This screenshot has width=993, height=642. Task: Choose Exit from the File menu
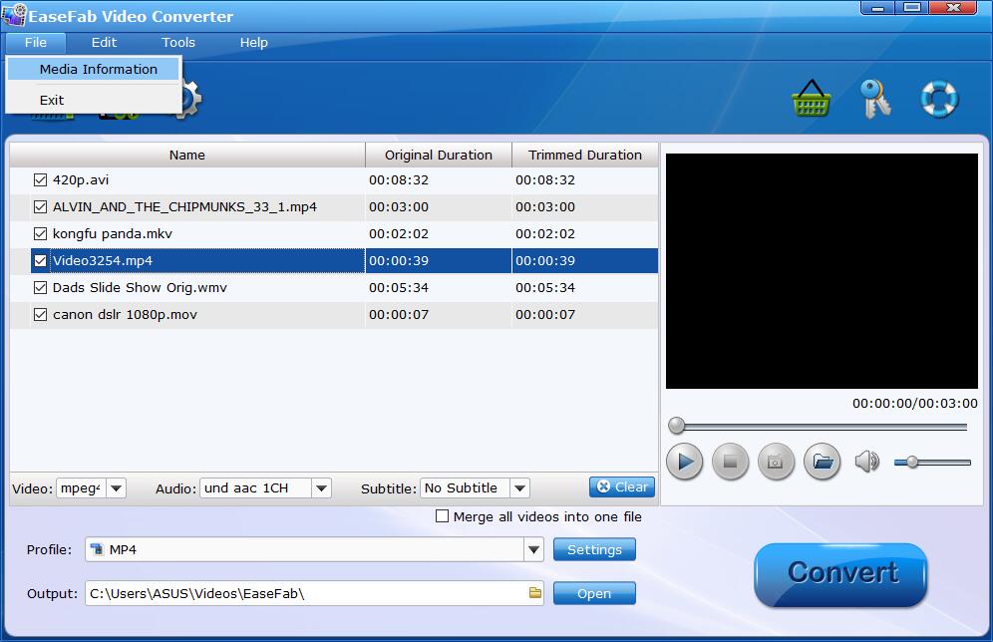[93, 100]
